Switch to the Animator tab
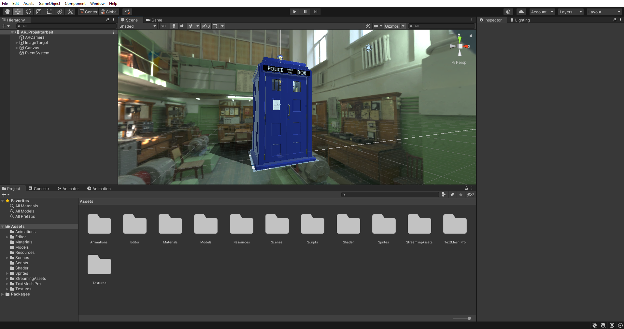The image size is (624, 329). [x=68, y=189]
